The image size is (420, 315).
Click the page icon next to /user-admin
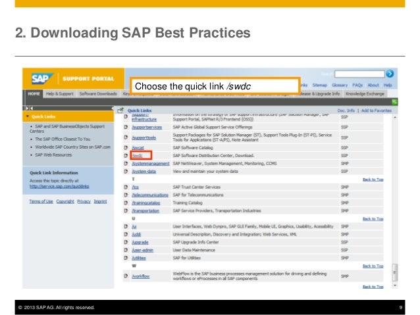pos(126,250)
